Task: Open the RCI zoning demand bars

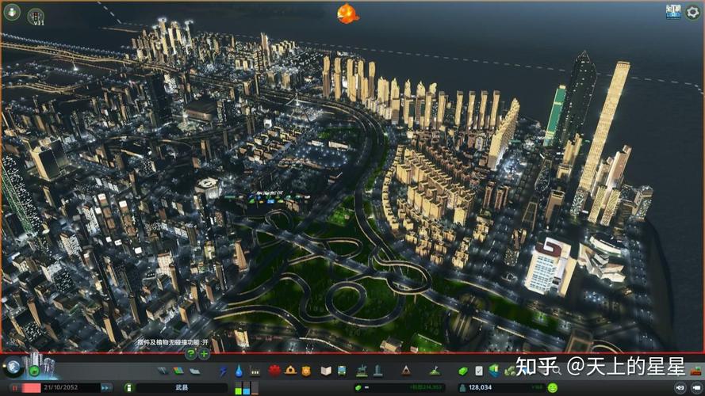Action: click(247, 387)
